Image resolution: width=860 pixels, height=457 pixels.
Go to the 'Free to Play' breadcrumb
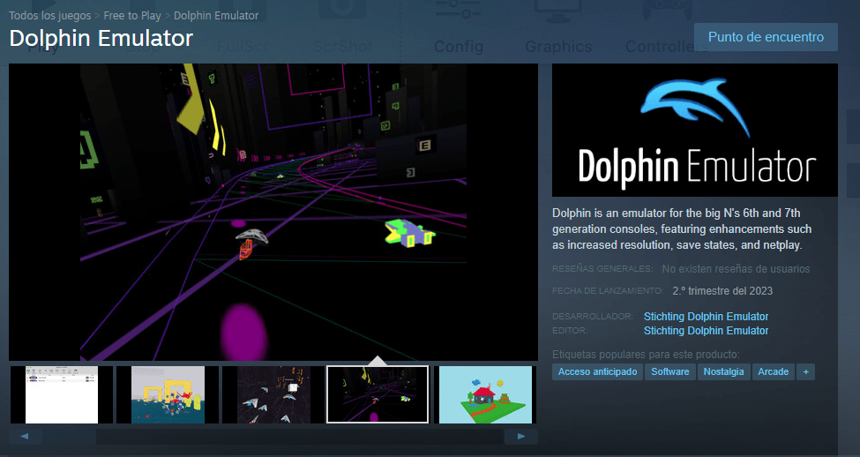pos(131,15)
